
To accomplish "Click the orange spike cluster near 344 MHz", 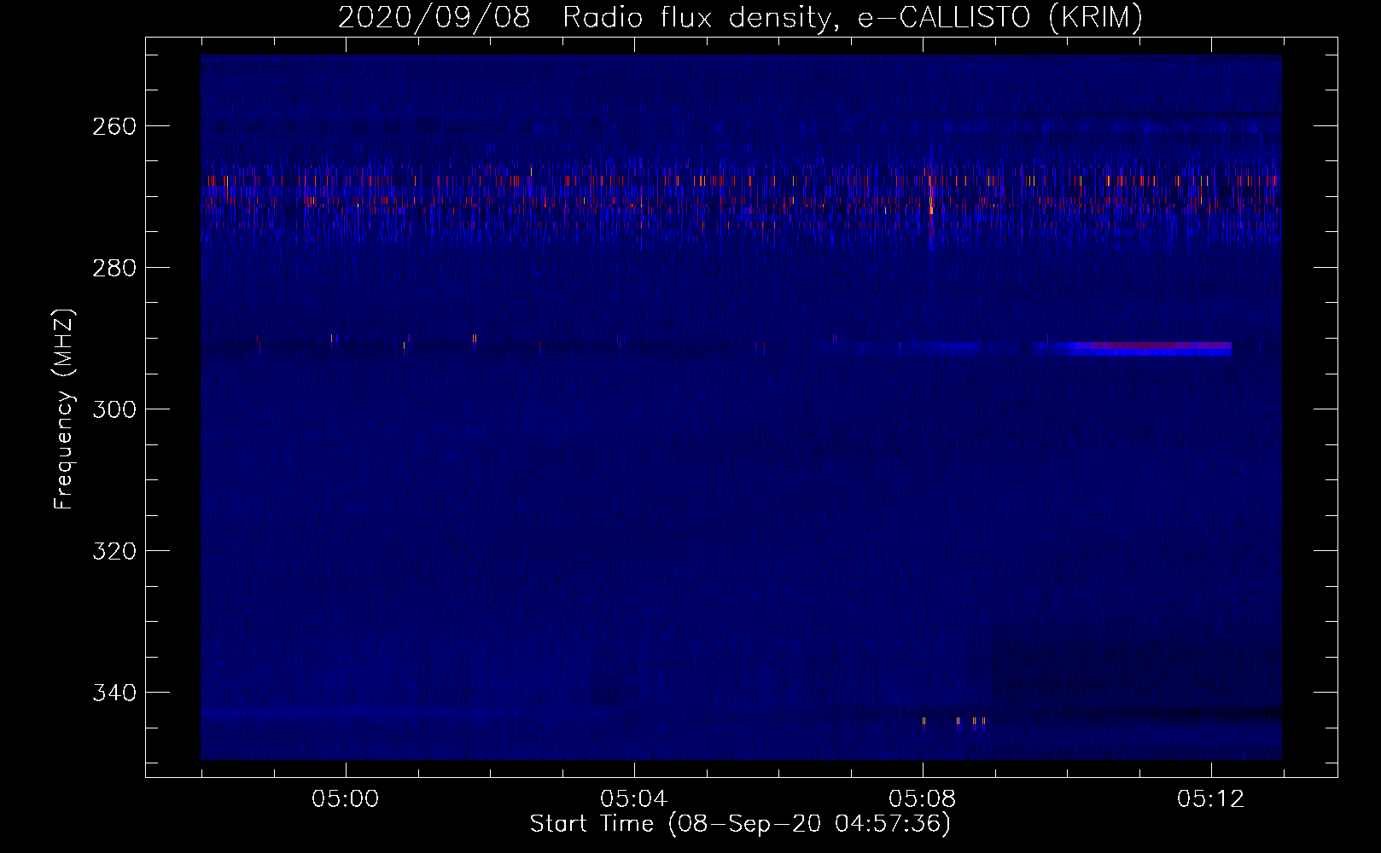I will 954,722.
